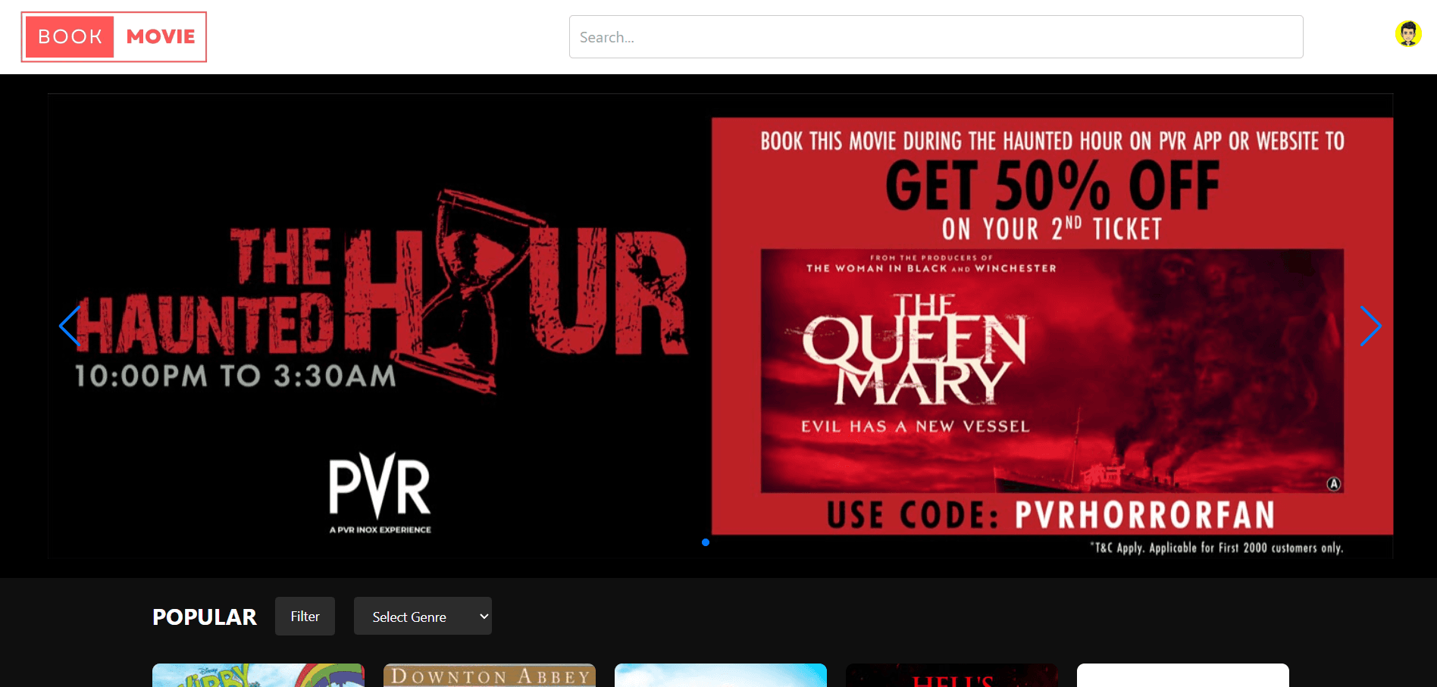Open the Select Genre dropdown
The image size is (1437, 687).
point(422,616)
